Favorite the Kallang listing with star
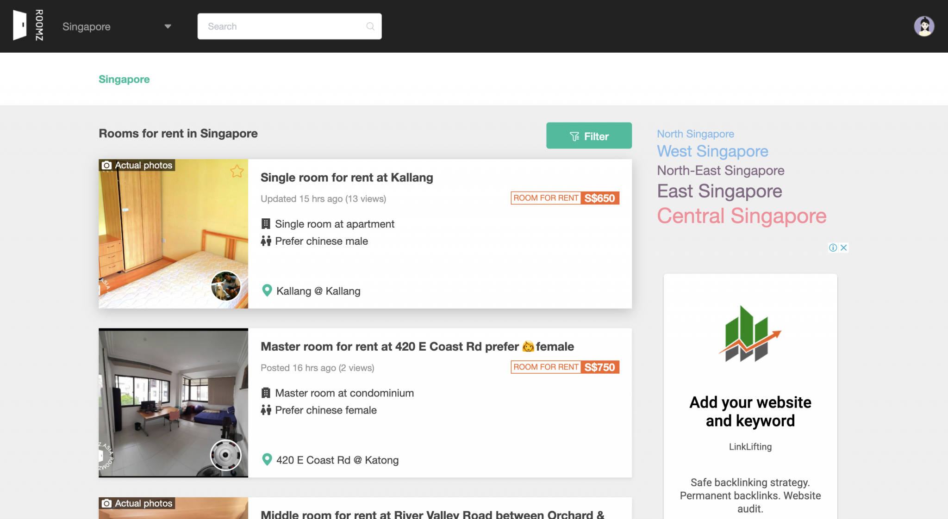Viewport: 948px width, 519px height. coord(237,171)
